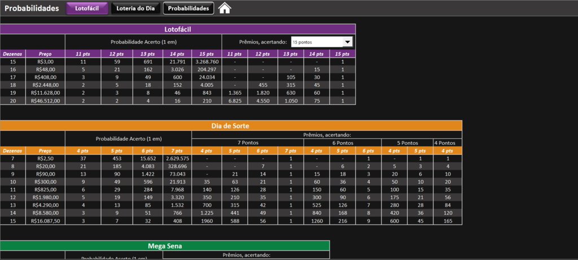Select cell with value 24.034
The height and width of the screenshot is (260, 578).
point(207,77)
